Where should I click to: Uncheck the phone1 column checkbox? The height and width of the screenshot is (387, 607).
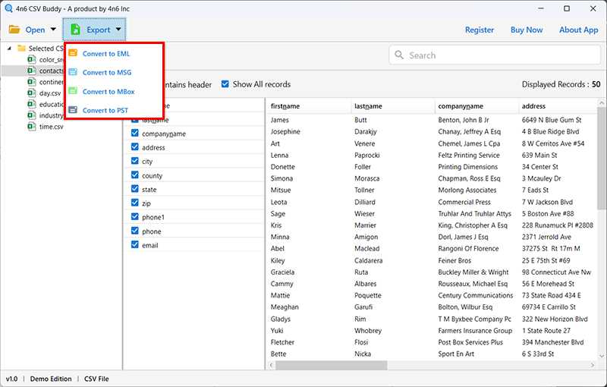tap(135, 217)
